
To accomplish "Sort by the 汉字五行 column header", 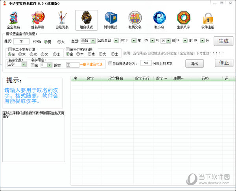I will [x=144, y=78].
